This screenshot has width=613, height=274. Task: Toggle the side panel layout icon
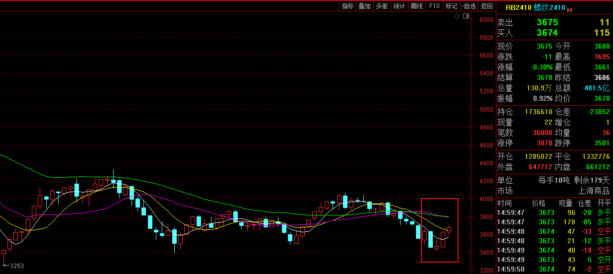click(x=466, y=16)
